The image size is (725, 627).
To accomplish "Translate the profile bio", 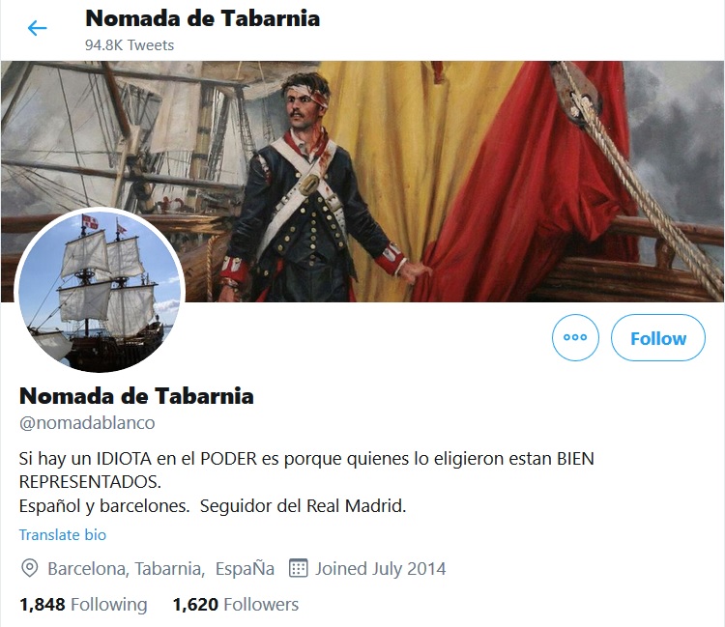I will point(63,534).
